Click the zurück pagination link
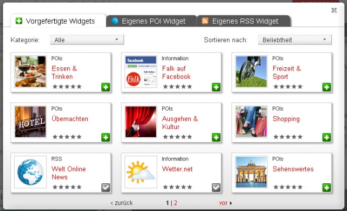347x211 pixels. pos(121,203)
